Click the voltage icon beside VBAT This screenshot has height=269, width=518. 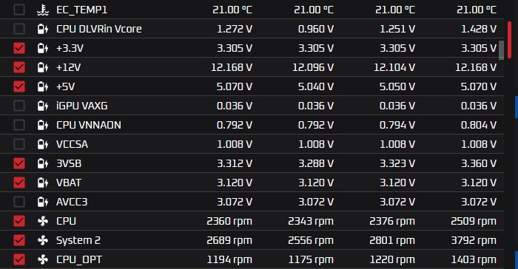(43, 183)
